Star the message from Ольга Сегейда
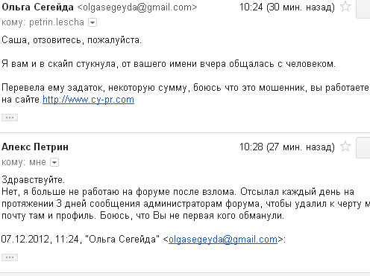This screenshot has height=276, width=370. [345, 7]
